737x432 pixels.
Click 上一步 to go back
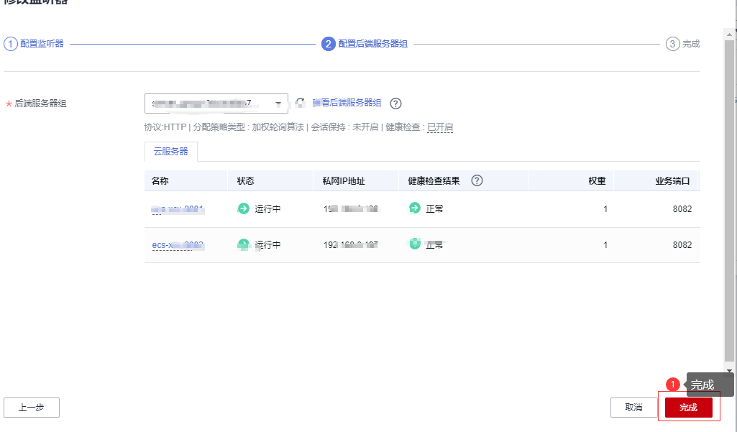32,408
